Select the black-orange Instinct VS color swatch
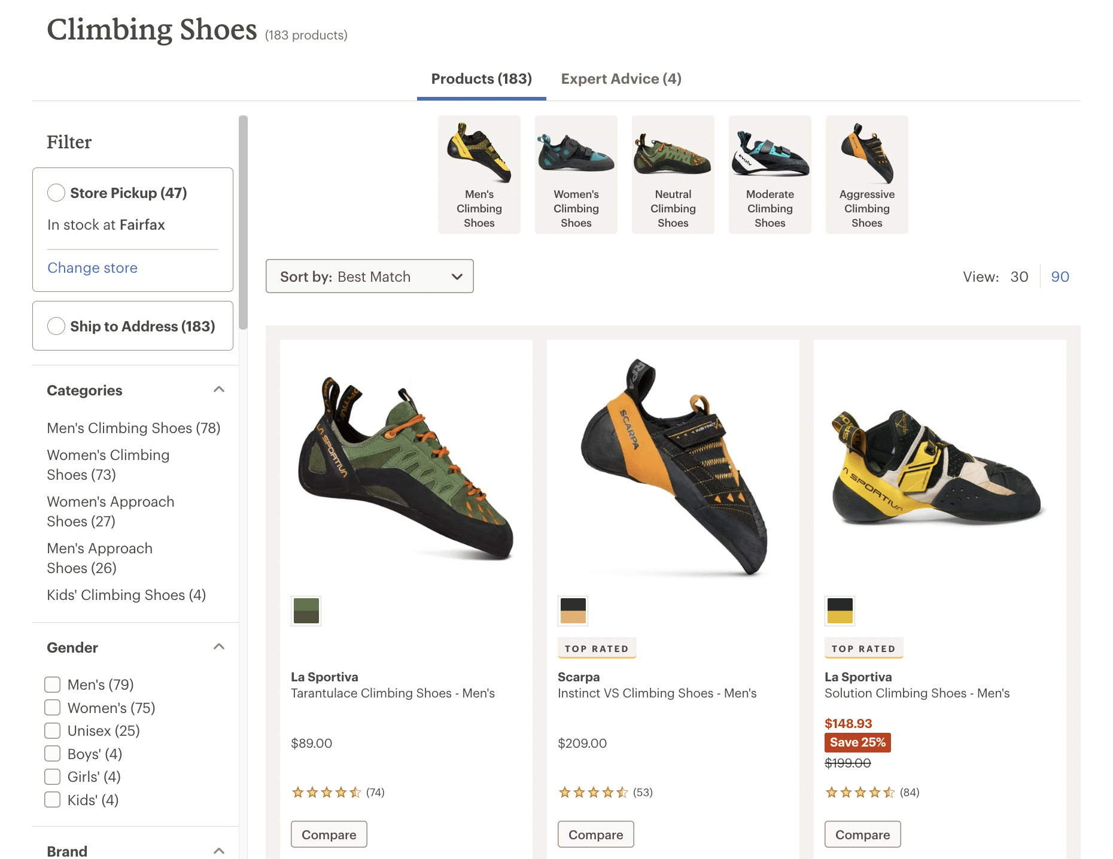The width and height of the screenshot is (1113, 859). [x=573, y=611]
